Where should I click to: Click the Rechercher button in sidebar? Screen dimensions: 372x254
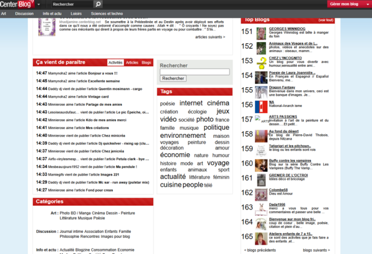point(173,78)
